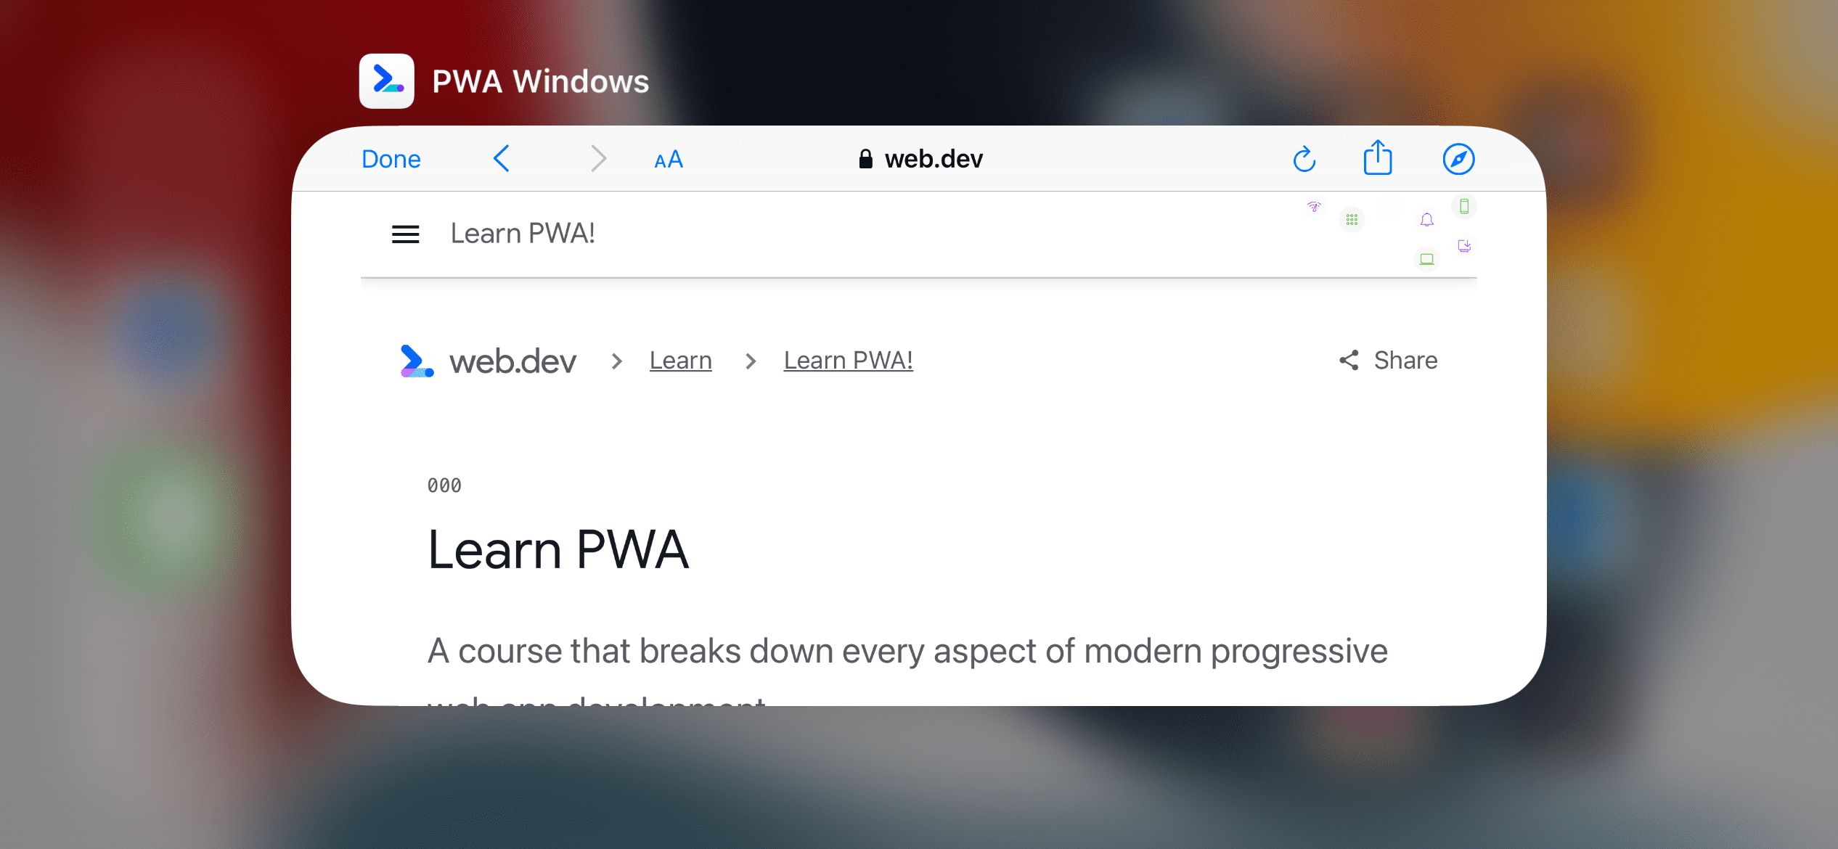Select the Learn breadcrumb item
Viewport: 1838px width, 849px height.
[x=681, y=359]
